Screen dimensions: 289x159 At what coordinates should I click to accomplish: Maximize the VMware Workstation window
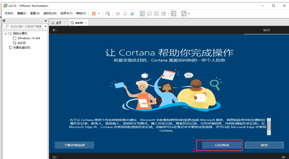pyautogui.click(x=274, y=6)
